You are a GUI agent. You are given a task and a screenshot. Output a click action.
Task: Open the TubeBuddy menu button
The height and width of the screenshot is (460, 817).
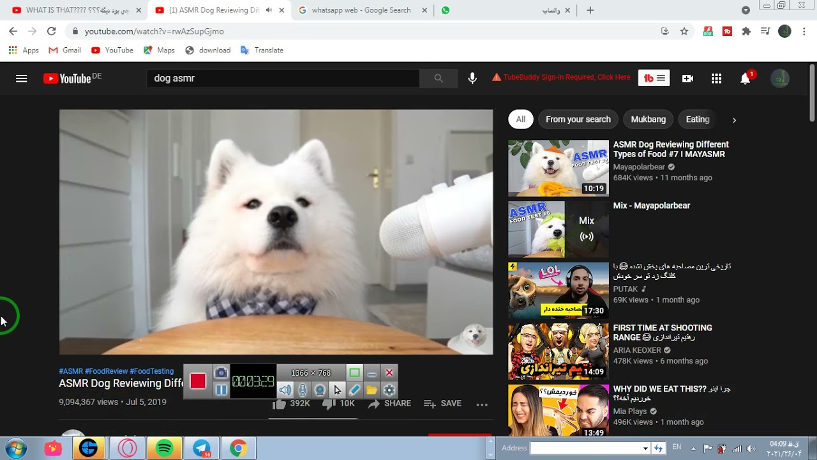[x=654, y=78]
